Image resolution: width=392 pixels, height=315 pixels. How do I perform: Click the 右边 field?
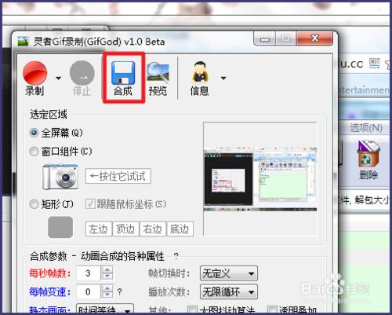153,229
